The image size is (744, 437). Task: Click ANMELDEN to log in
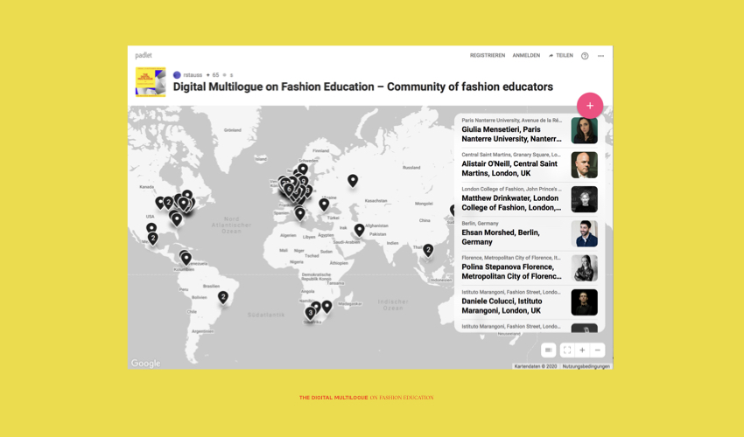tap(526, 56)
